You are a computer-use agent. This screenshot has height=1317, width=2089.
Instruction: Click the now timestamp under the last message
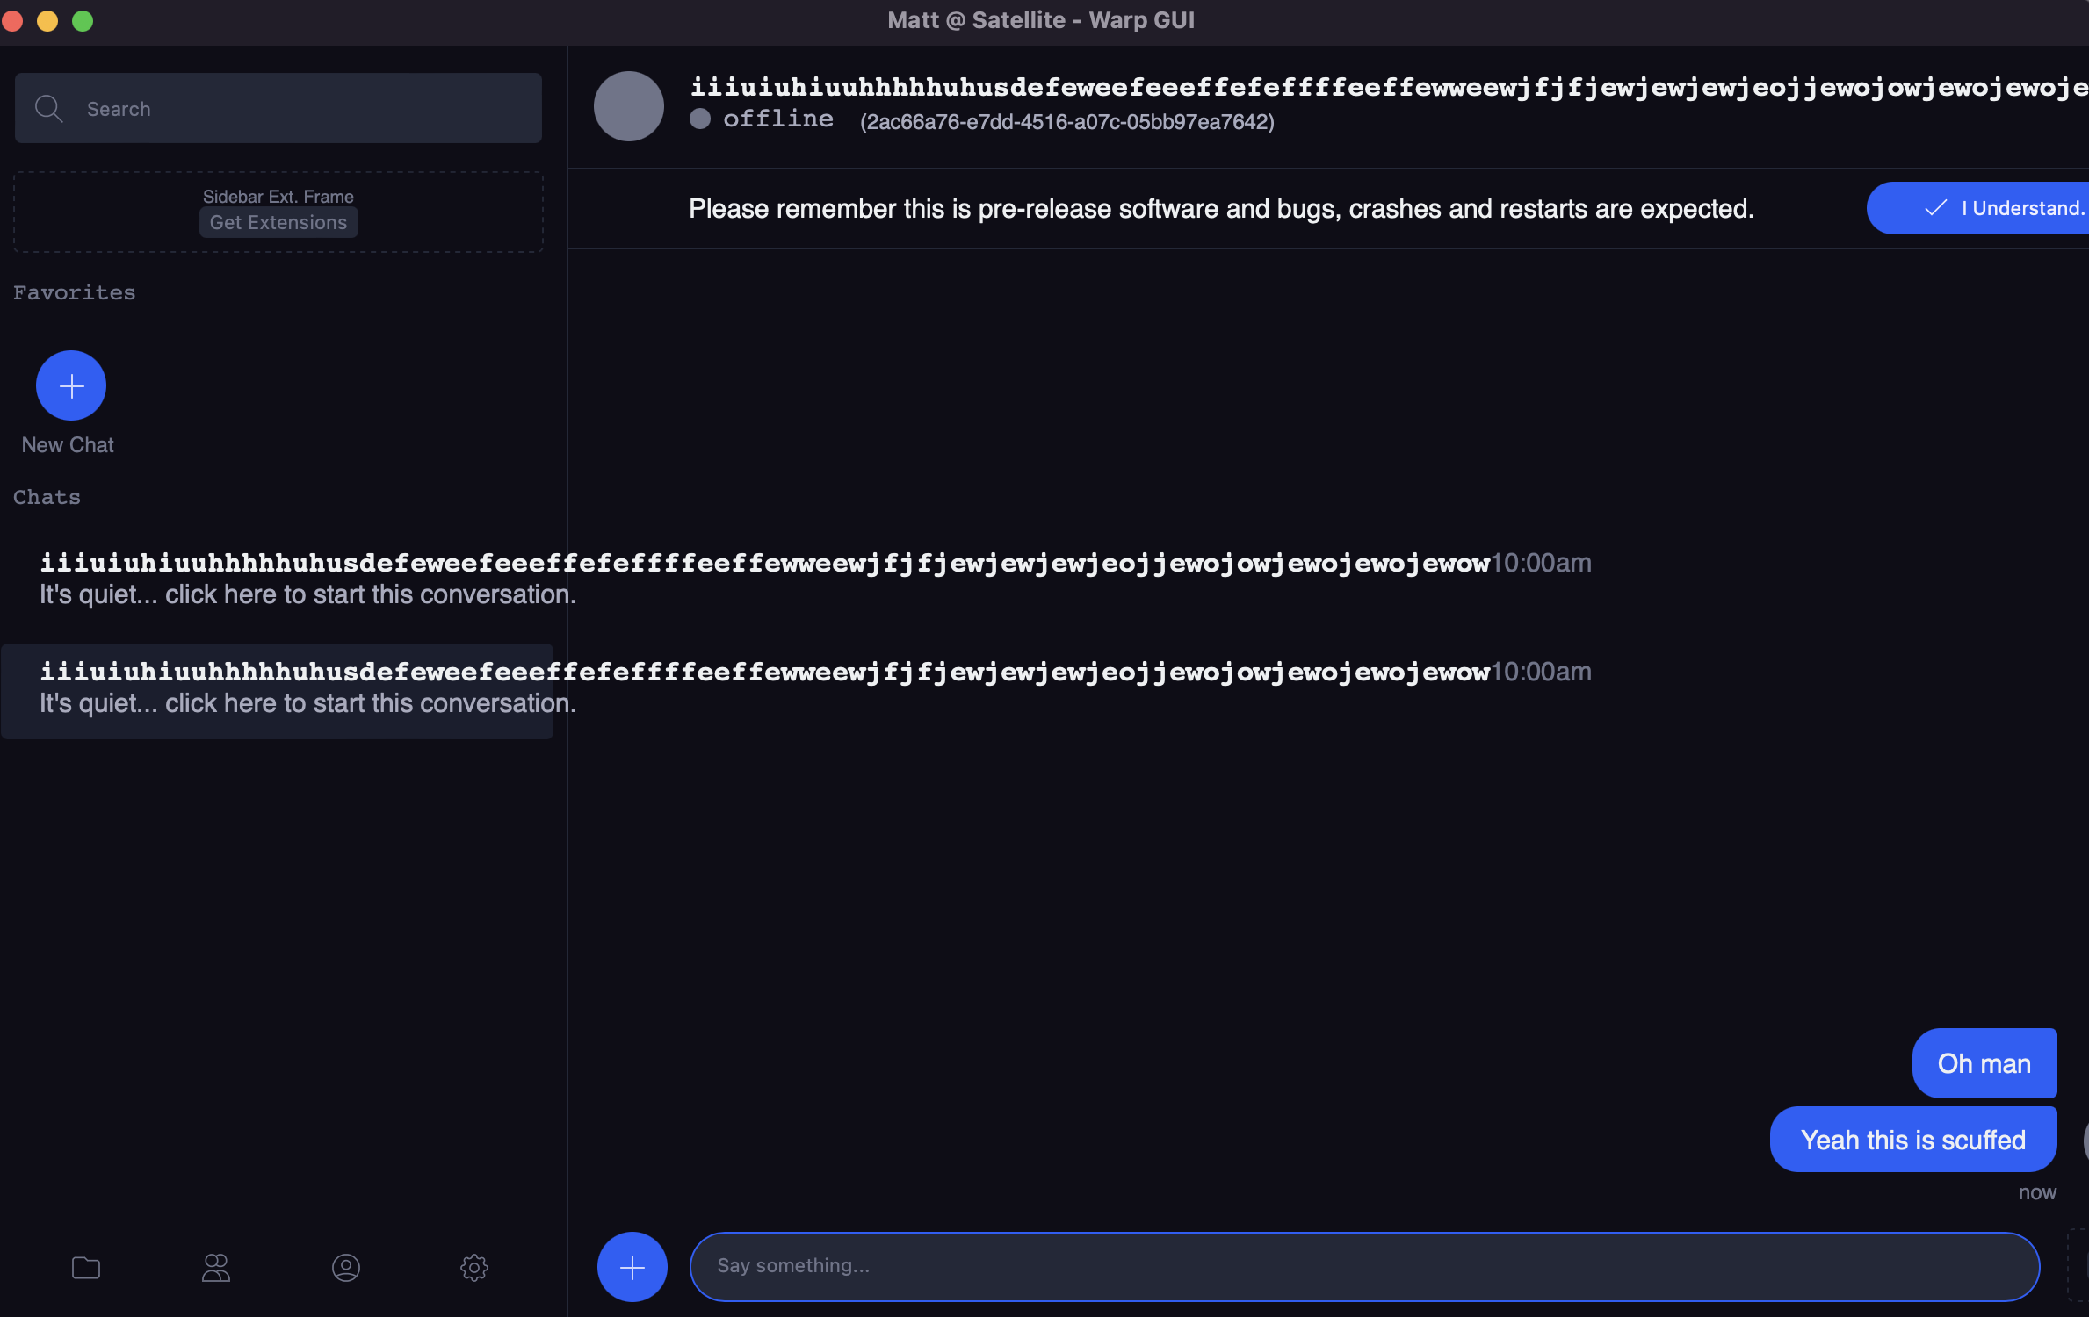tap(2037, 1191)
